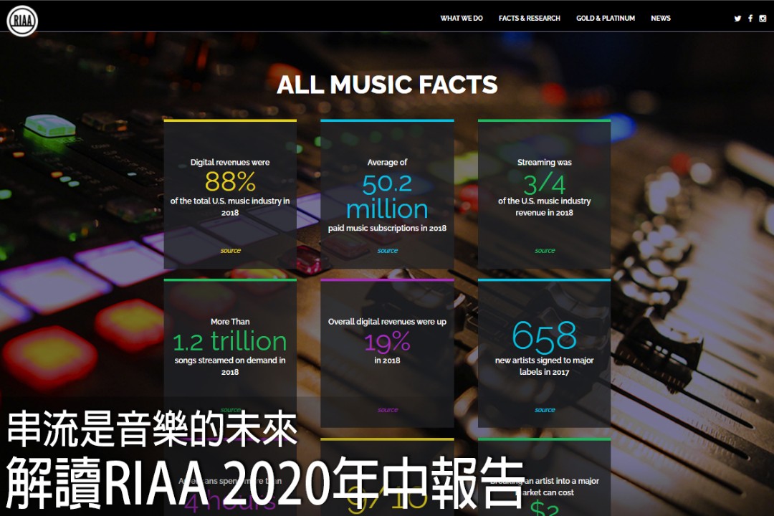The image size is (774, 516).
Task: Click the All Music Facts heading
Action: [387, 85]
